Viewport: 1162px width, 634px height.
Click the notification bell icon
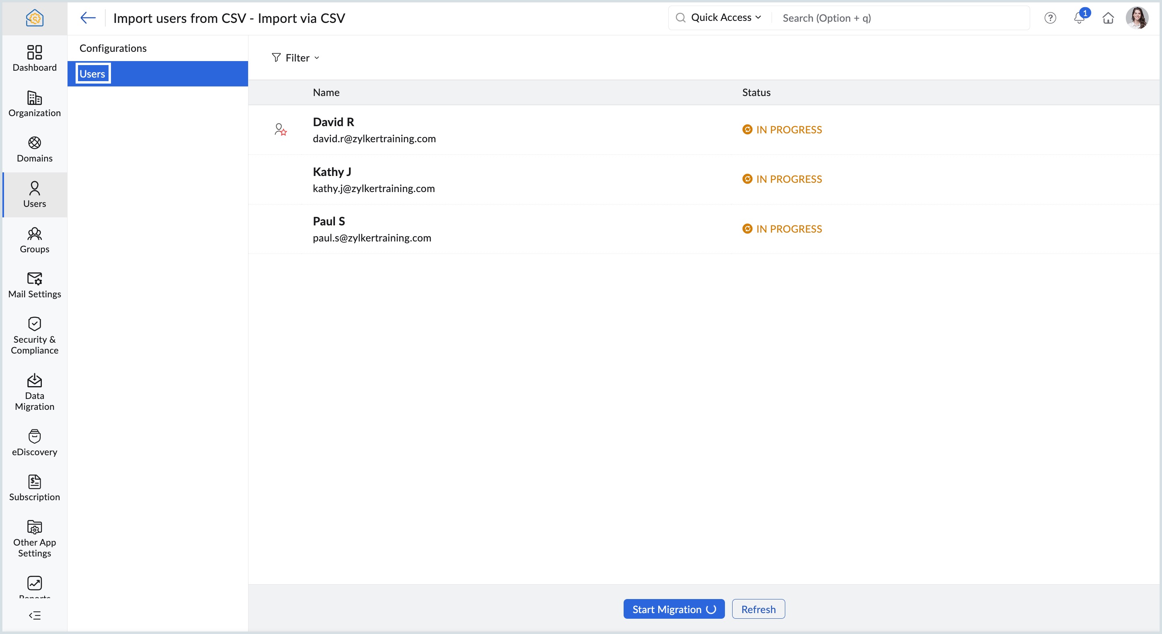click(x=1078, y=18)
